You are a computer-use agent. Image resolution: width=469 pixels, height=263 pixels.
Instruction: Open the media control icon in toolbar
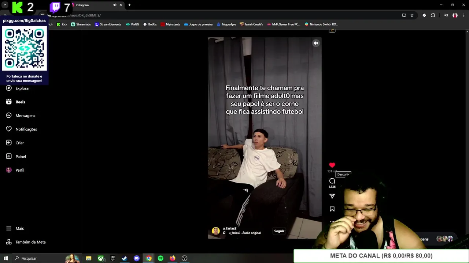point(446,15)
